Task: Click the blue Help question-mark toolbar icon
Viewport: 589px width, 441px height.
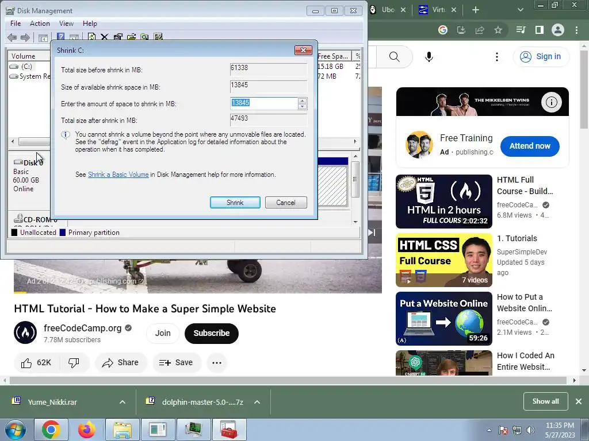Action: point(60,37)
